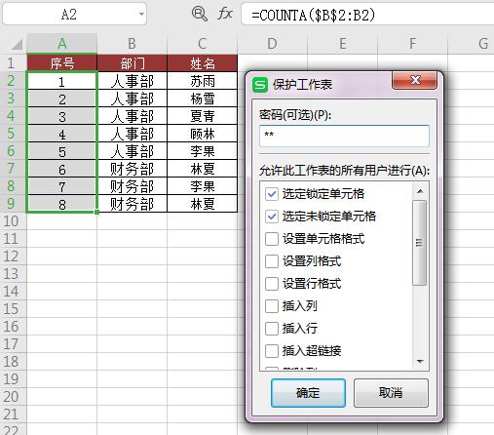Screen dimensions: 494x435
Task: Tick the 插入列 checkbox
Action: click(272, 306)
